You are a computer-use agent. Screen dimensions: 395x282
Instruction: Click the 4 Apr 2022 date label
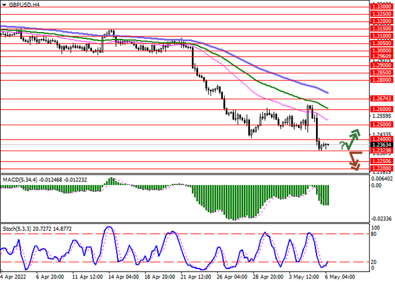point(14,276)
